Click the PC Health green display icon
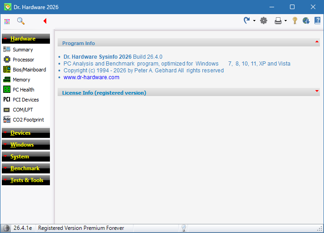 click(x=7, y=89)
